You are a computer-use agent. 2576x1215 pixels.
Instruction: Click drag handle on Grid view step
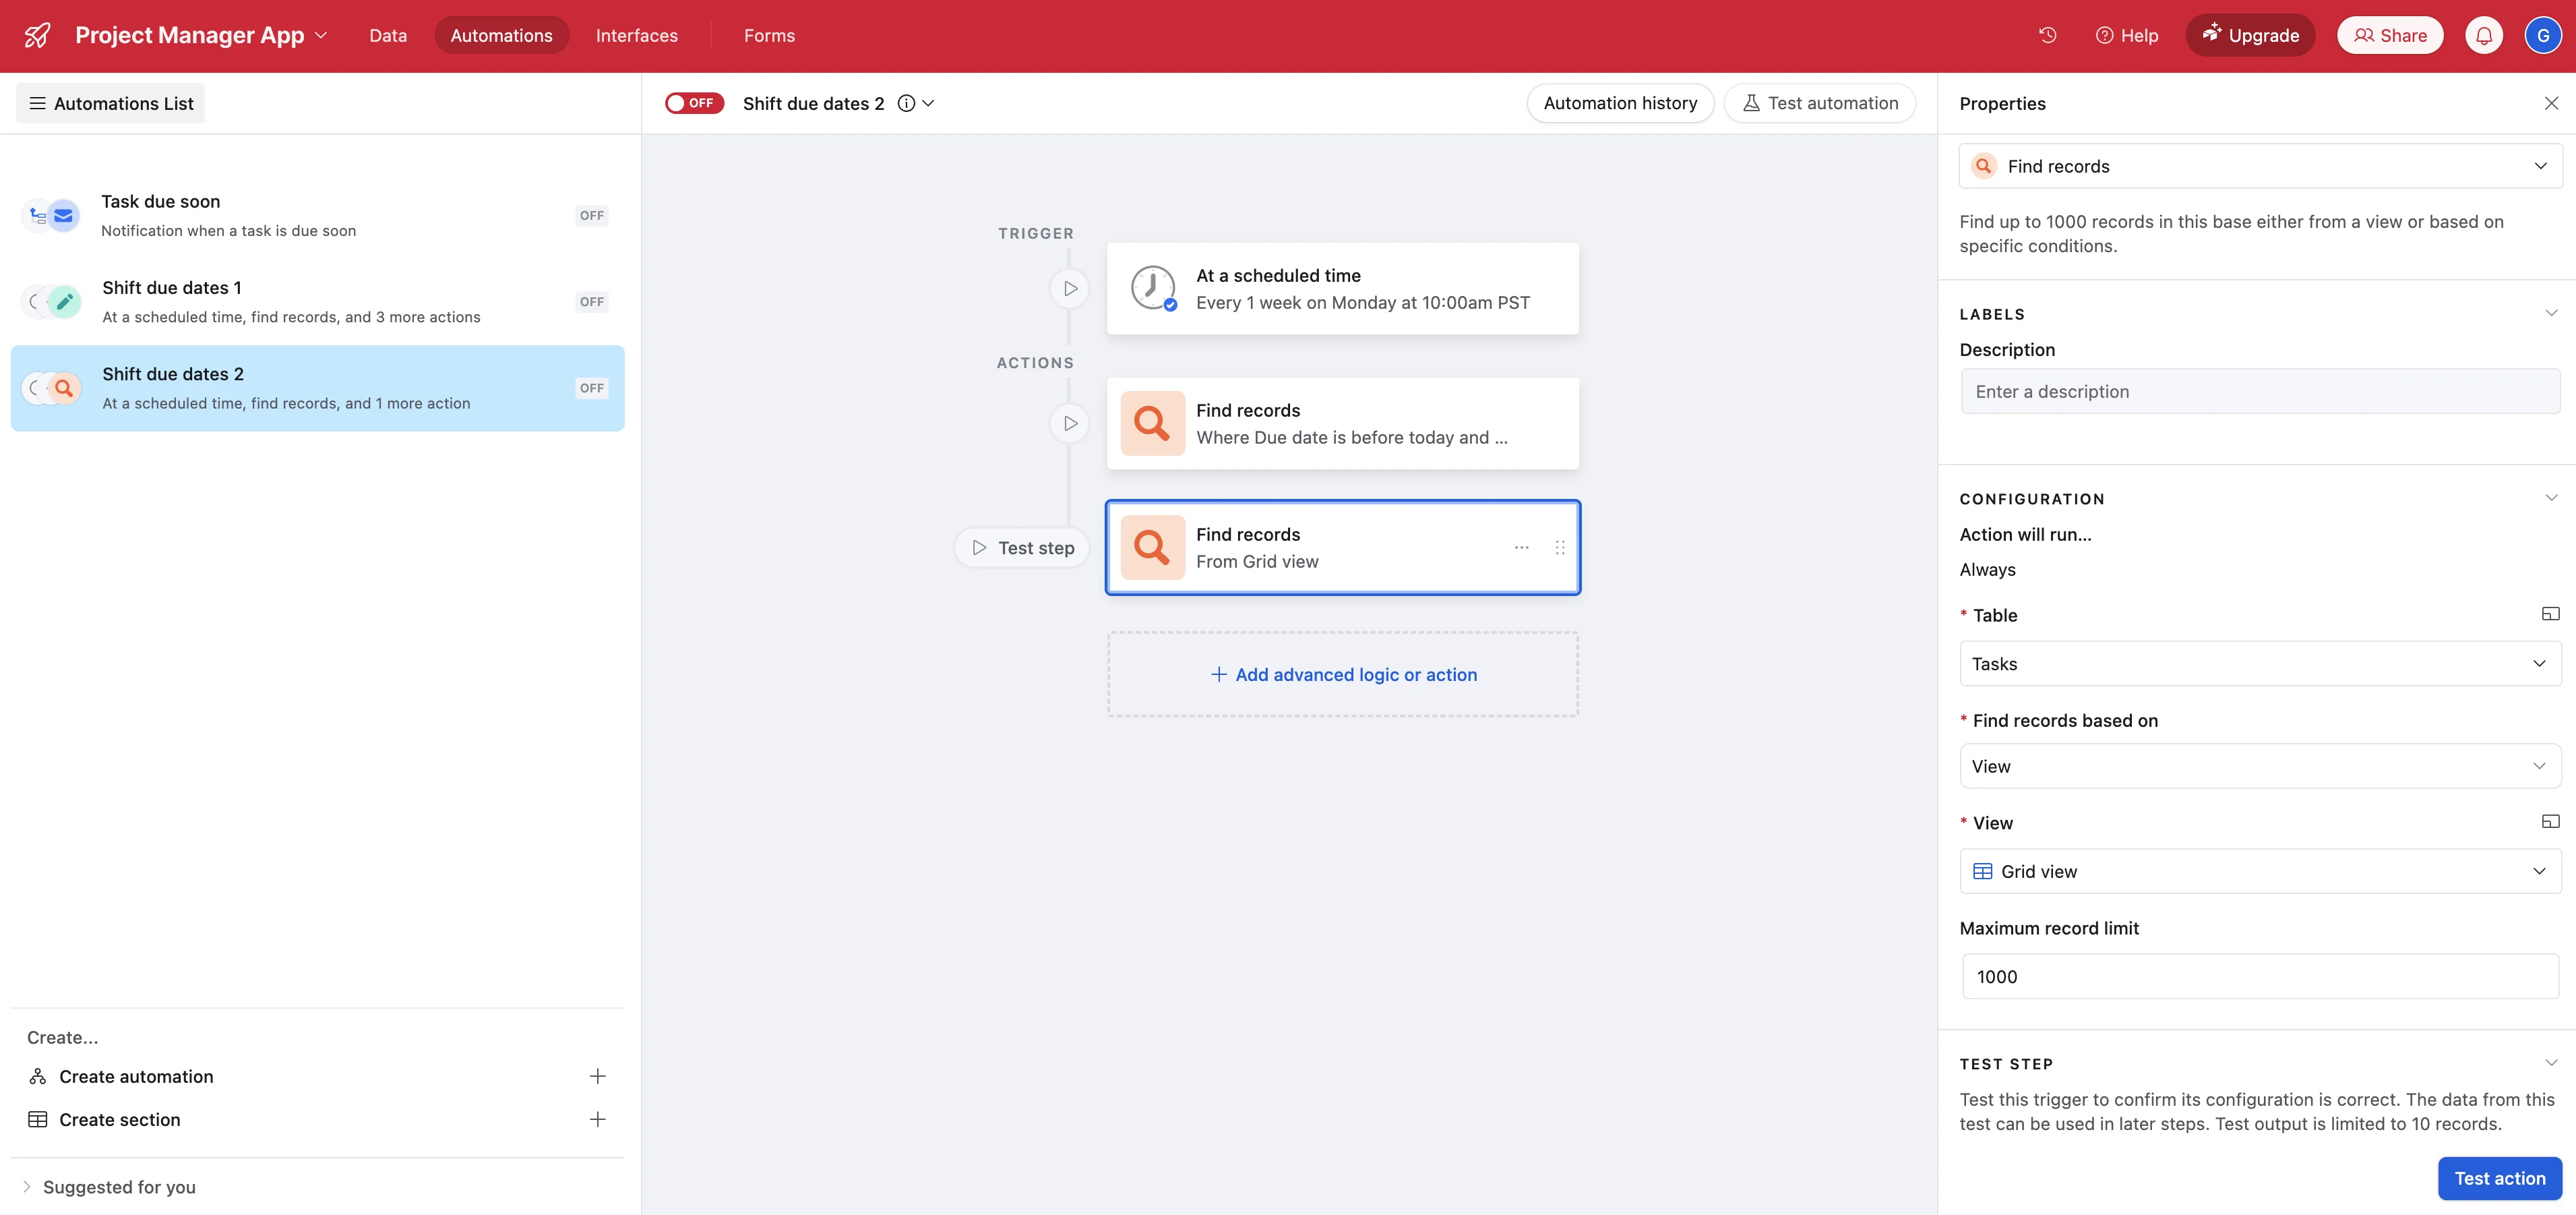(x=1559, y=547)
